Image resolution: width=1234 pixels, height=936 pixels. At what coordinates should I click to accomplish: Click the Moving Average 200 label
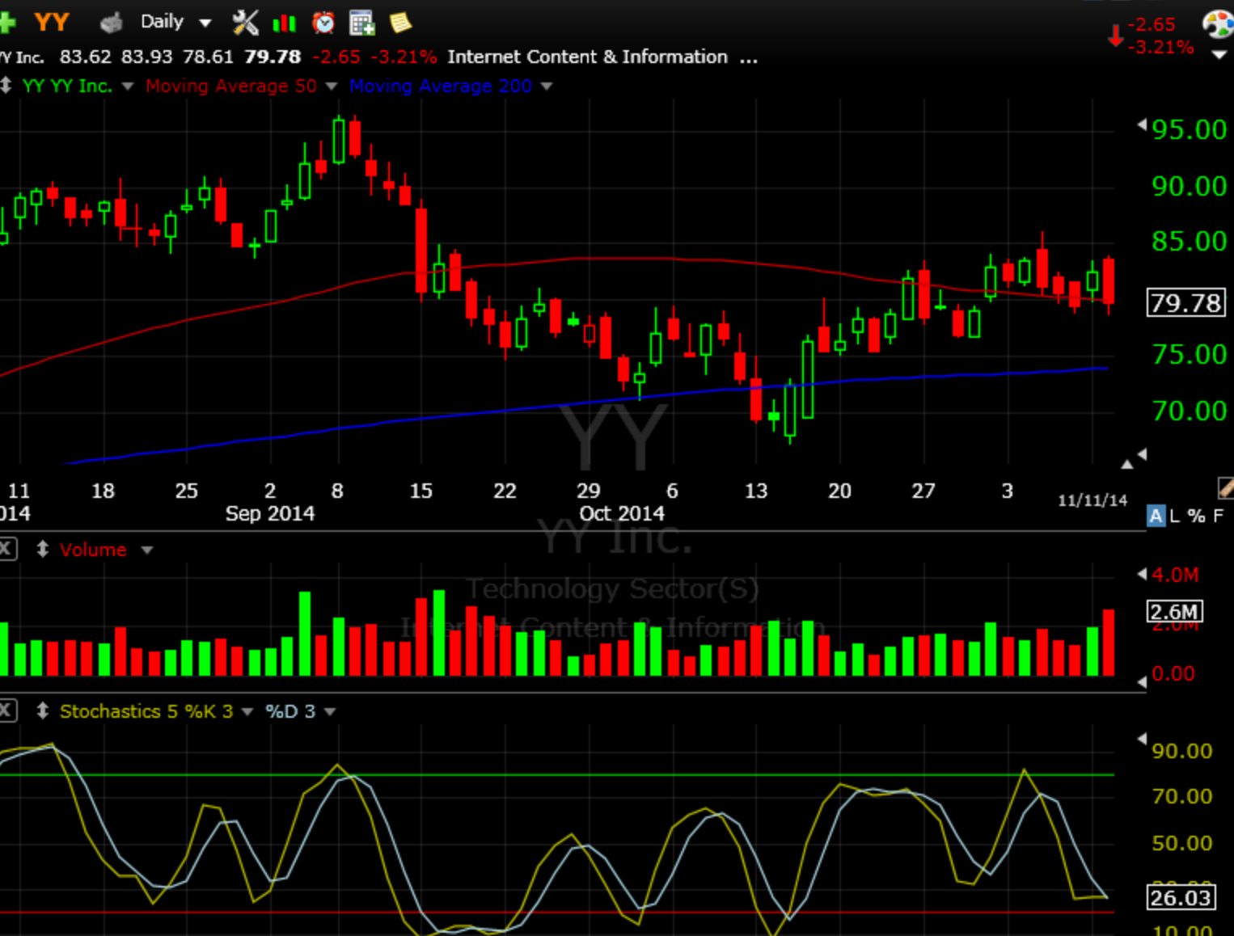click(x=441, y=86)
